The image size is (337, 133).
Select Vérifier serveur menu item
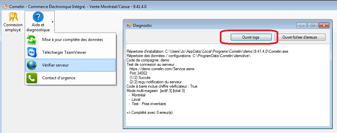tap(71, 65)
